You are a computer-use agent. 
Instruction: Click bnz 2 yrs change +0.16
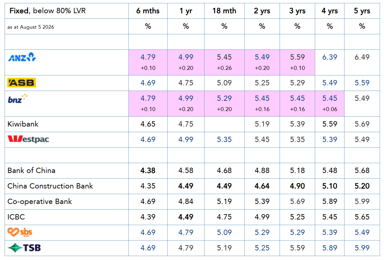point(262,109)
